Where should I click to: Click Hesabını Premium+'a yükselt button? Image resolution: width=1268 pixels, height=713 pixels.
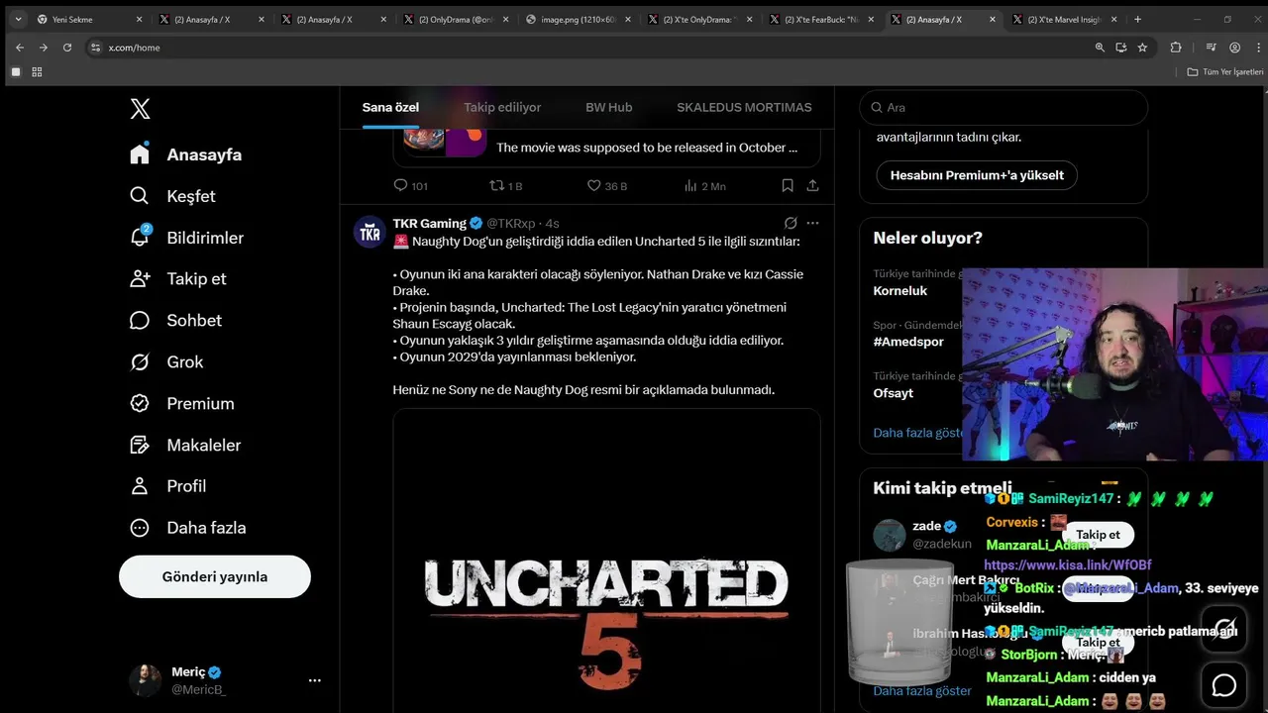pos(977,175)
